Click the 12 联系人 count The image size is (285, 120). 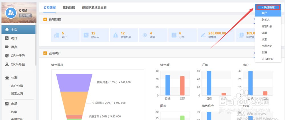pos(93,33)
